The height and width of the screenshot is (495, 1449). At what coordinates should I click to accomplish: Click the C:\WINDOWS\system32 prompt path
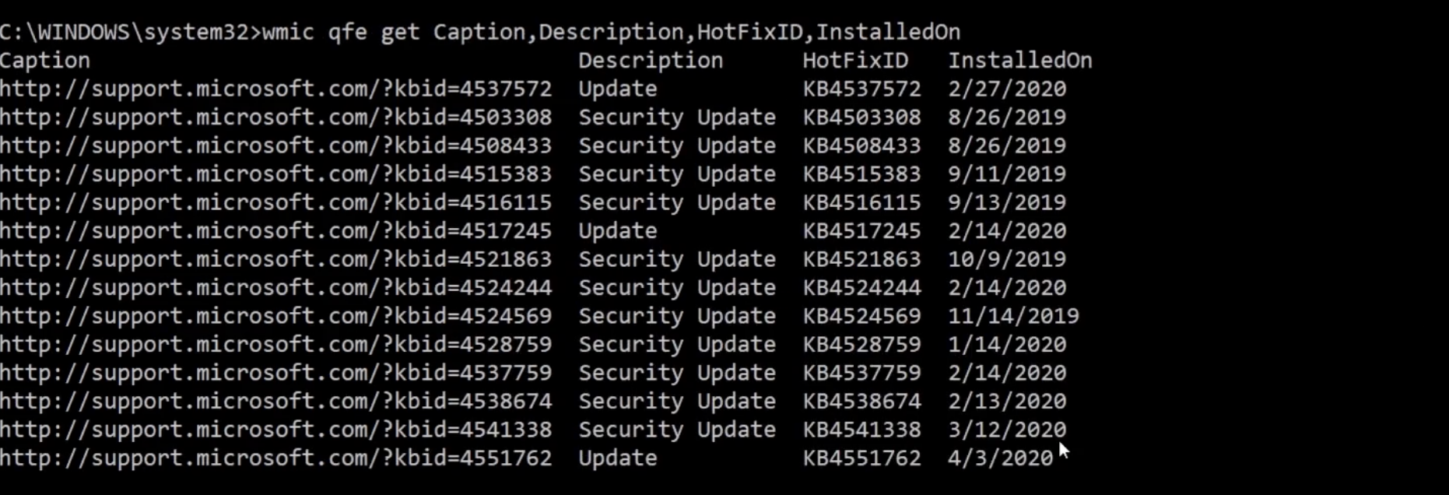click(127, 33)
